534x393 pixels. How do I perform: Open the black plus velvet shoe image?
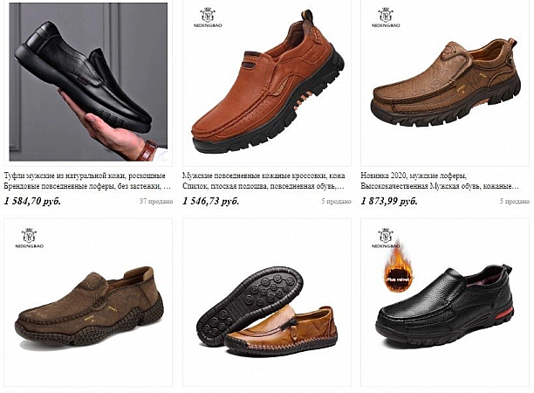[x=445, y=303]
